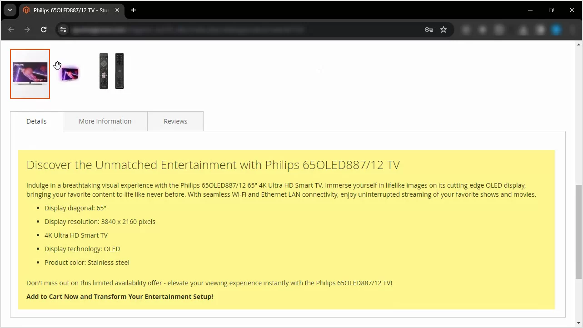Click 'Add to Cart Now and Transform' text

point(120,297)
